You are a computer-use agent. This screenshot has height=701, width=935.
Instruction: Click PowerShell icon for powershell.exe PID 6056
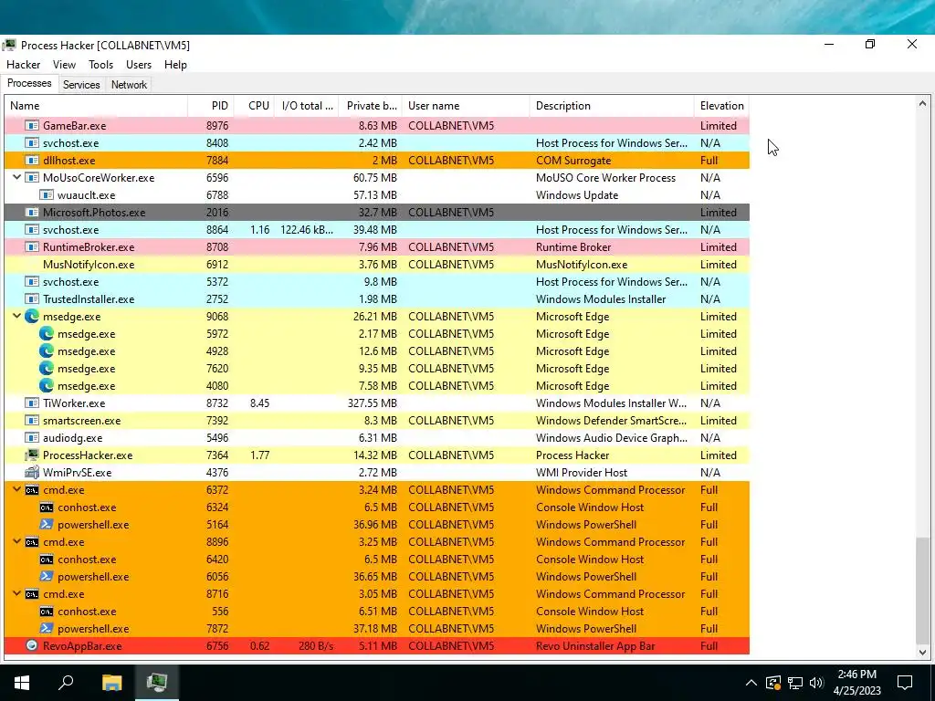[x=47, y=577]
